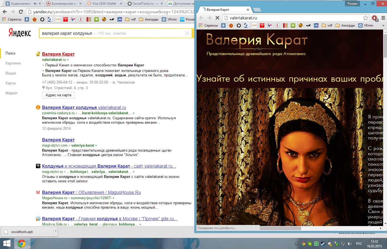The image size is (387, 249).
Task: Reload the Yandex search page
Action: [x=21, y=12]
